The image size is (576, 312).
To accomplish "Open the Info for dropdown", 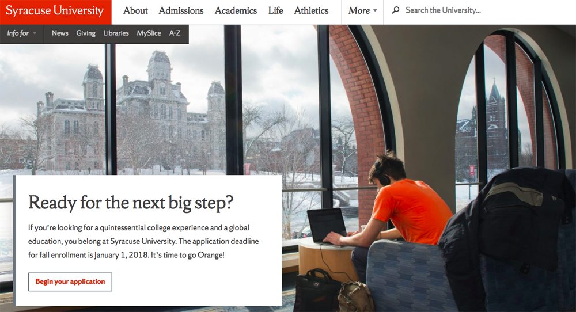I will point(22,33).
